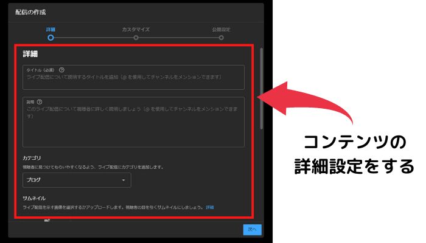Screen dimensions: 426x243
Task: Click the サムネイル heading text
Action: pos(34,198)
